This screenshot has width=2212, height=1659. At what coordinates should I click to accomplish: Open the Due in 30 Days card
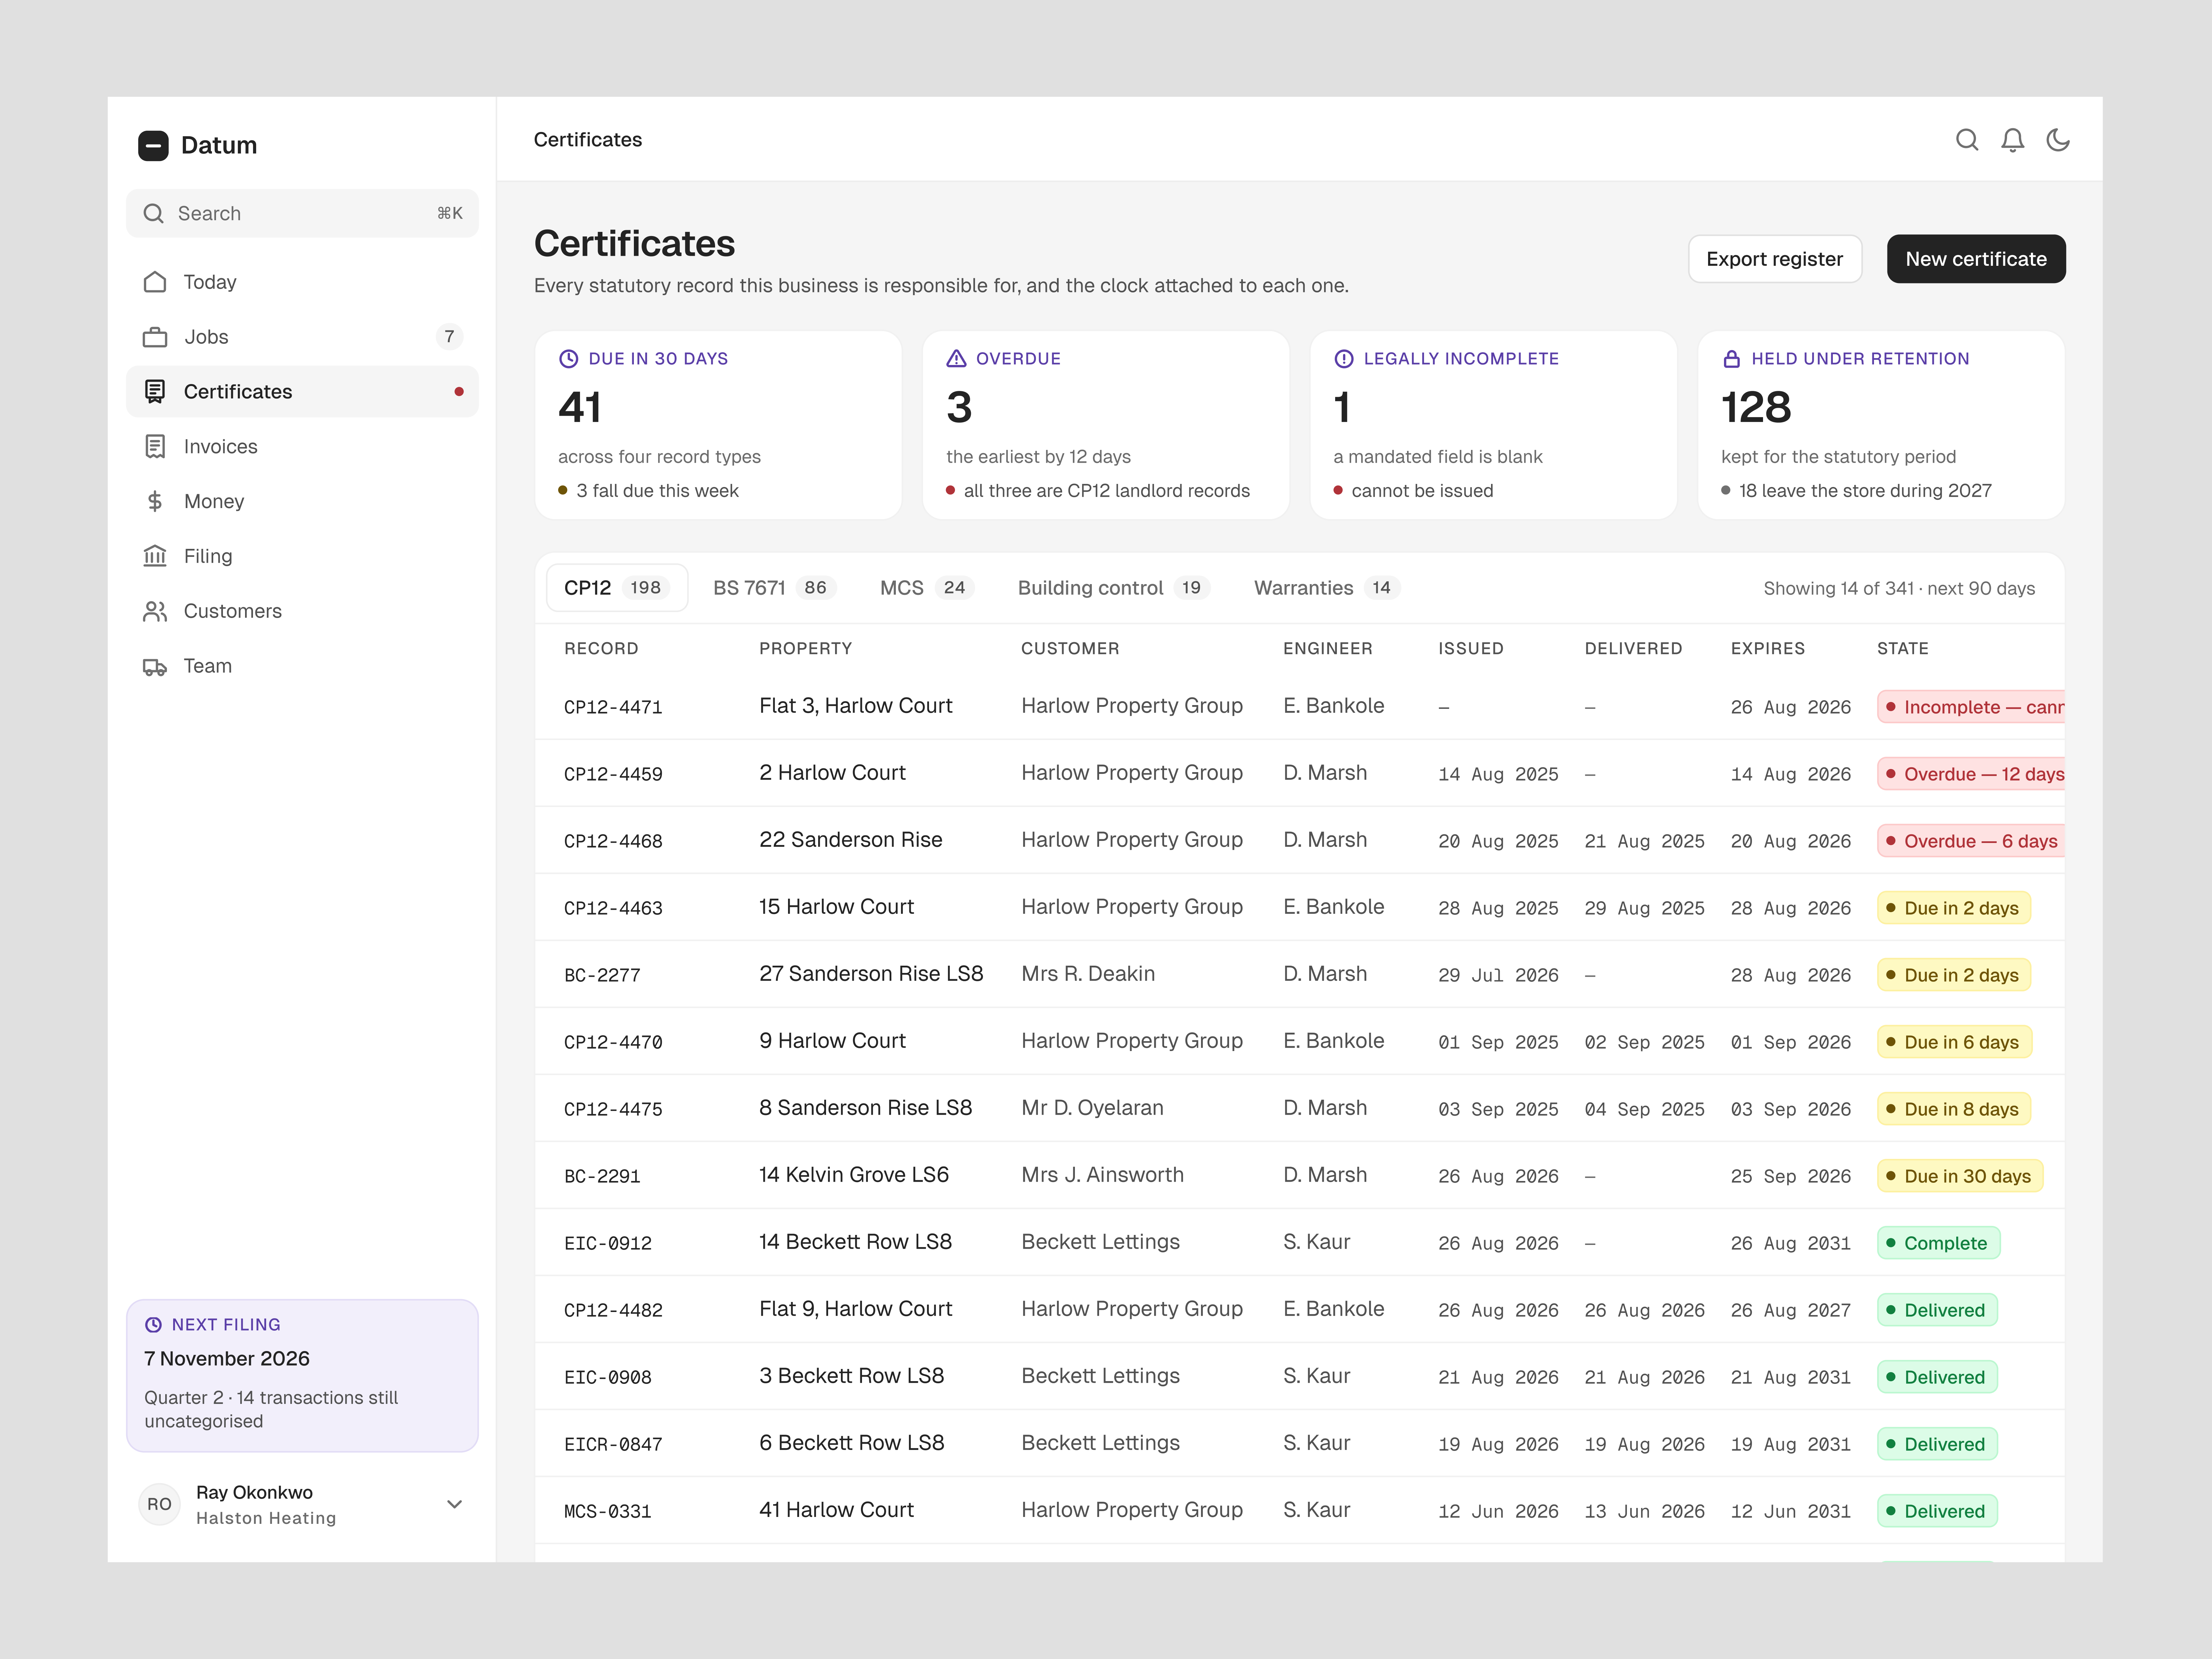click(718, 425)
